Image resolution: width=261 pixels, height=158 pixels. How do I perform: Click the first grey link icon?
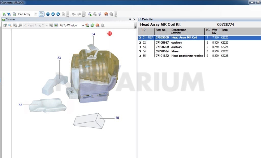(x=74, y=14)
